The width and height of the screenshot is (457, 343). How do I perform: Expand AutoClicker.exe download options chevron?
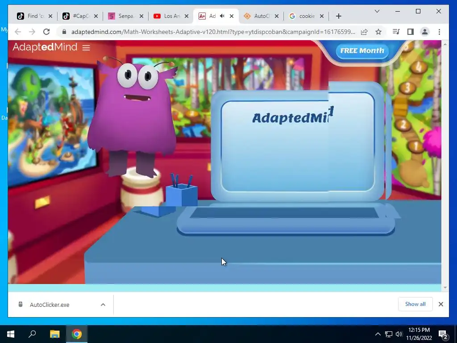[x=103, y=305]
